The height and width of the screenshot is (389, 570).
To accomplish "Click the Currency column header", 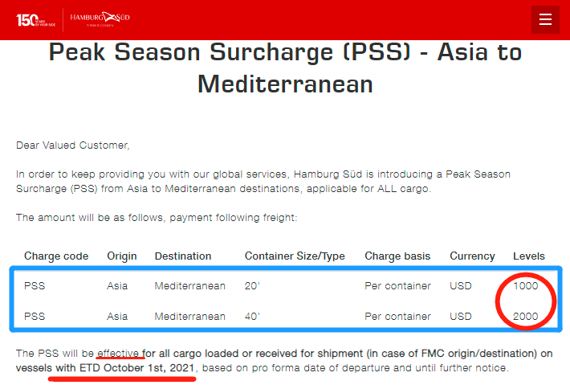I will [472, 256].
